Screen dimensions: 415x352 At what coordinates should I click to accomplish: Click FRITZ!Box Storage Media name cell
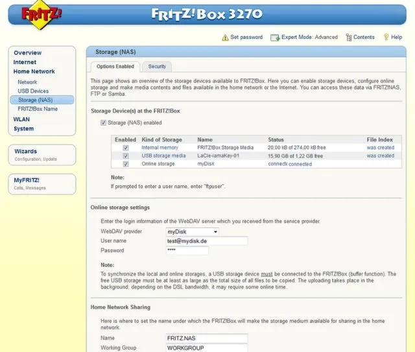[225, 147]
